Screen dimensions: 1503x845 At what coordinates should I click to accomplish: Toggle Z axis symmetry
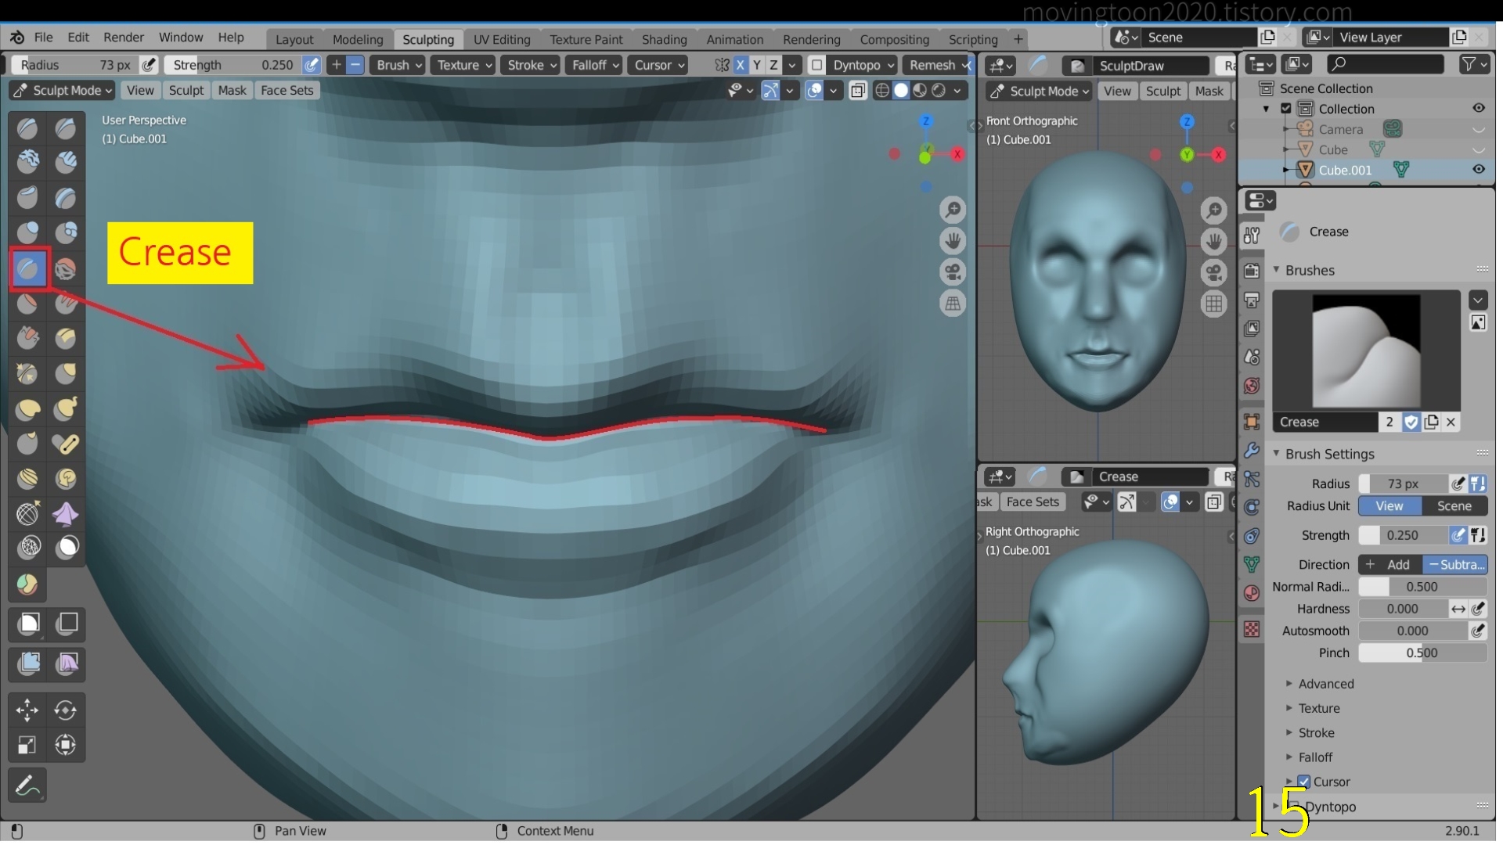pos(774,65)
